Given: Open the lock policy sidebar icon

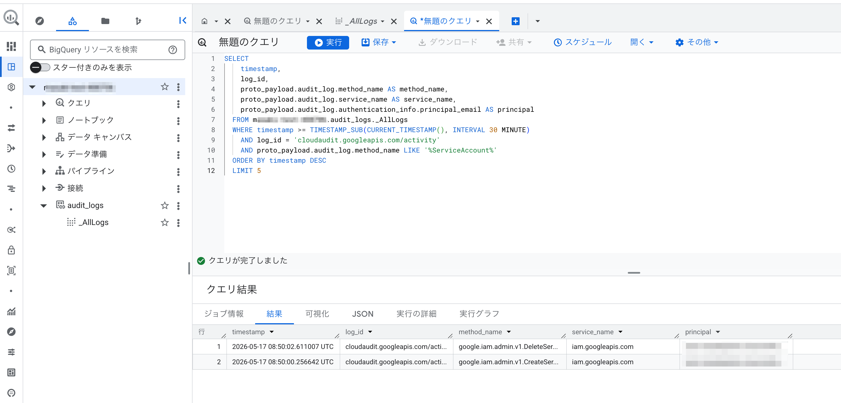Looking at the screenshot, I should point(11,250).
